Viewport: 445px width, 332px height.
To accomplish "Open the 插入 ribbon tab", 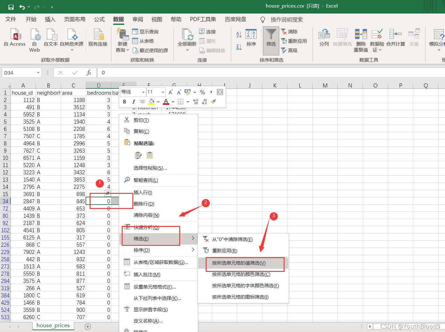I will [x=50, y=20].
